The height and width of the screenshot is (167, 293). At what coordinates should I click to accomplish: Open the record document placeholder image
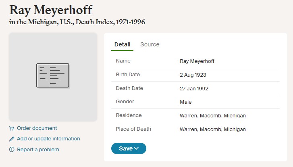point(53,77)
